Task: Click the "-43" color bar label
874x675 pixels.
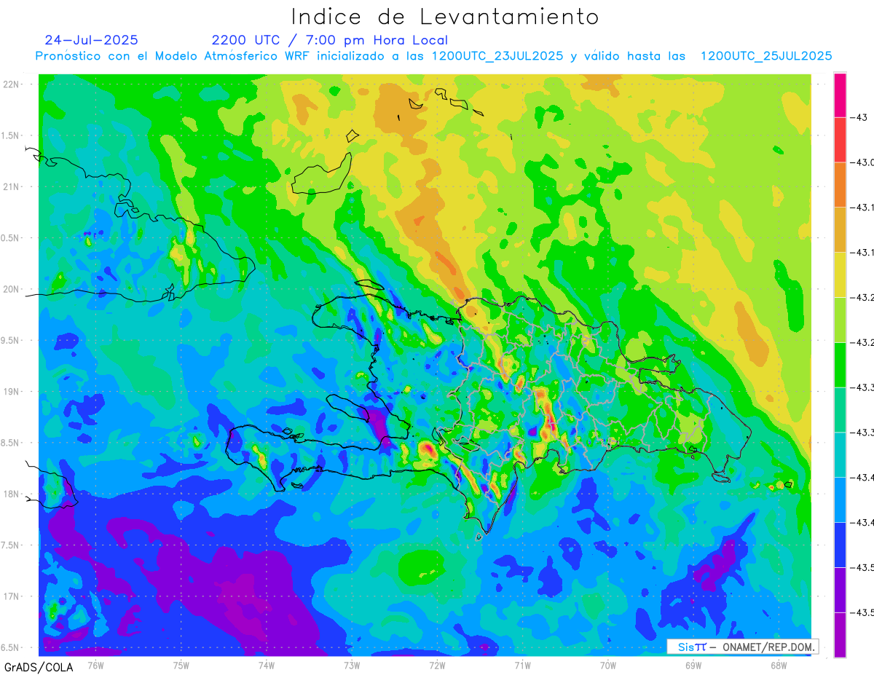Action: 861,117
